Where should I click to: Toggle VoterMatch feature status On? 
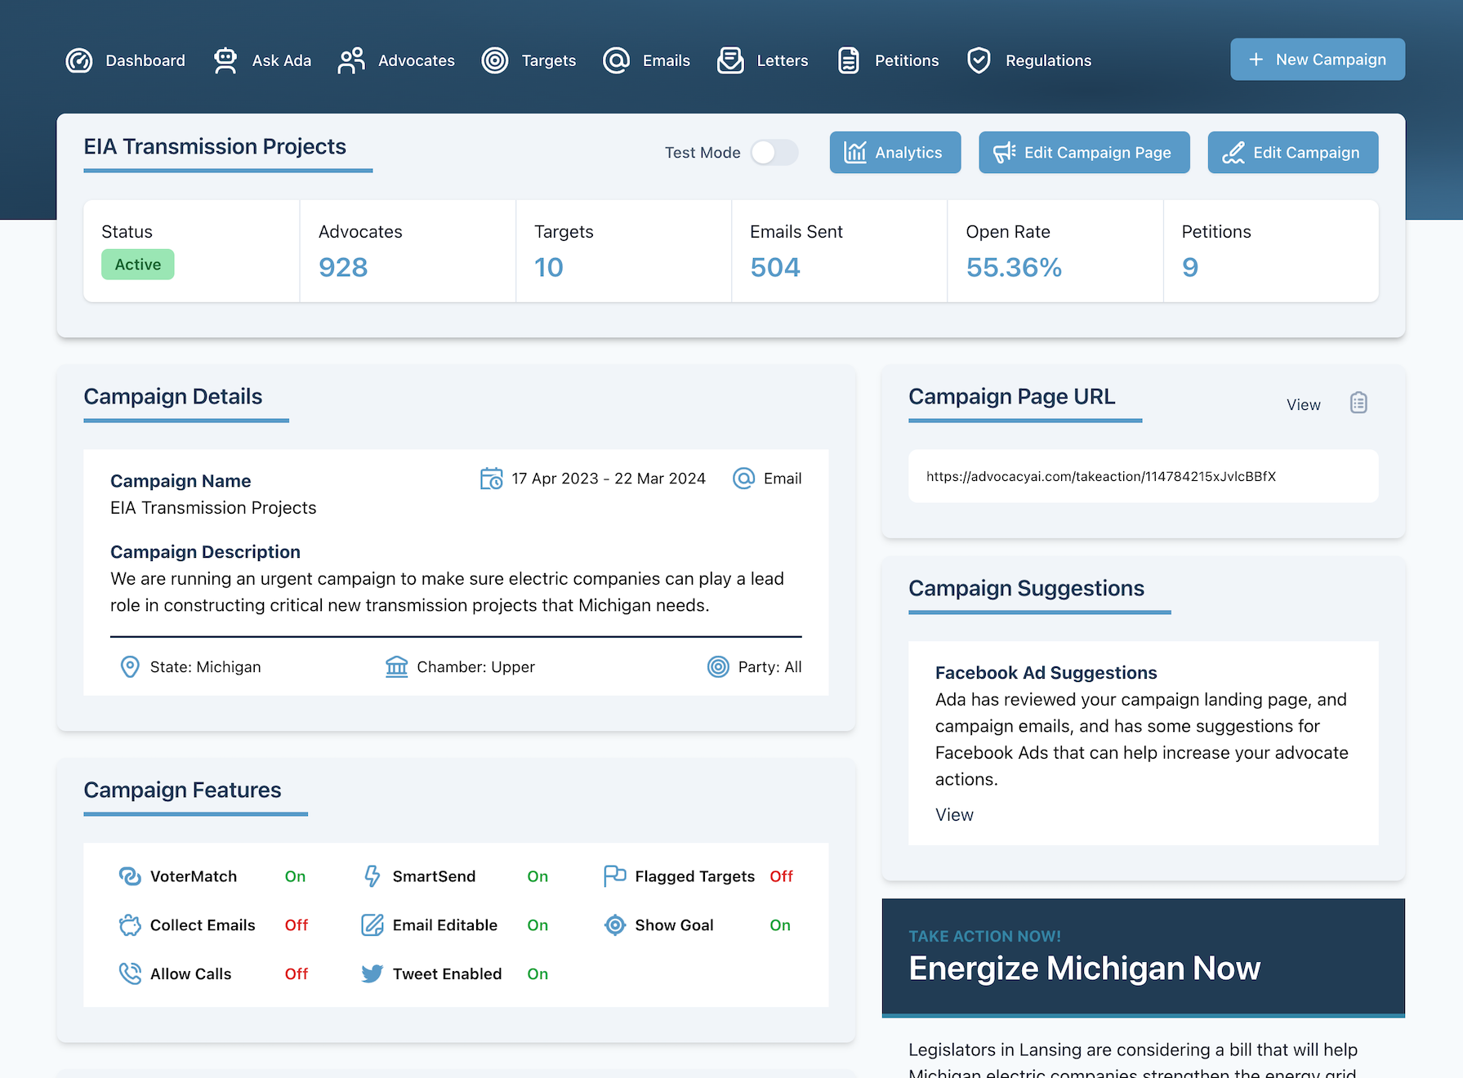point(295,876)
